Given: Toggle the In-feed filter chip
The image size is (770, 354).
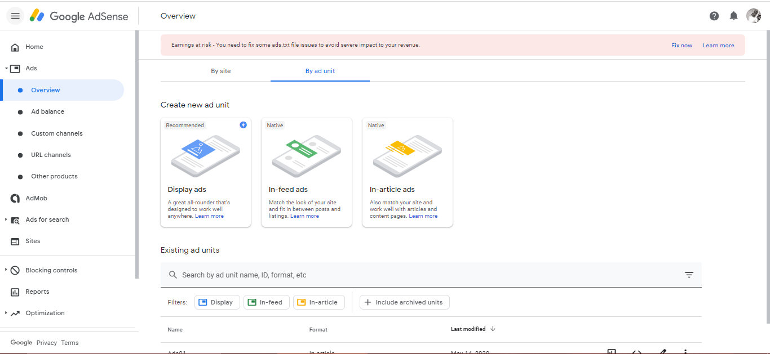Looking at the screenshot, I should click(x=267, y=302).
